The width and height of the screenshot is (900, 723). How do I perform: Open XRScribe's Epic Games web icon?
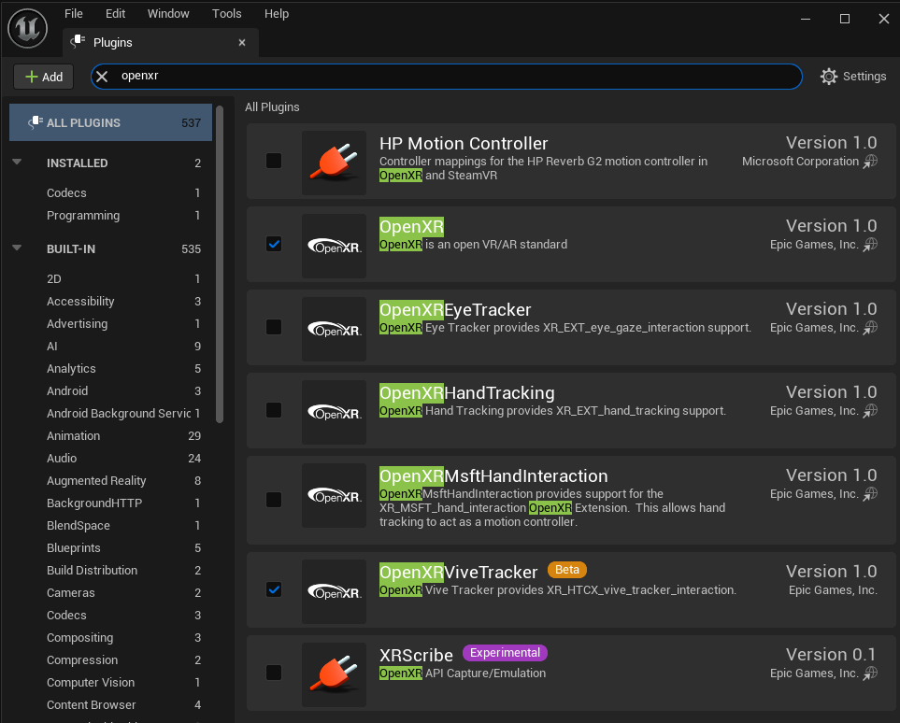(871, 674)
